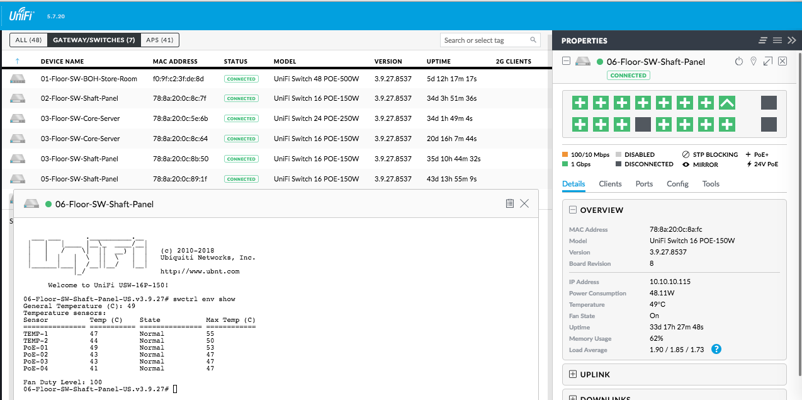Show the APS (41) device filter

point(160,40)
